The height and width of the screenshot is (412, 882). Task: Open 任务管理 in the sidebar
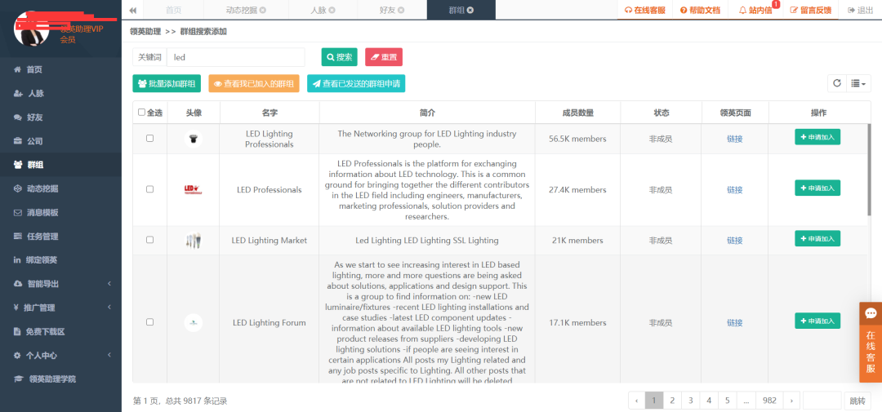[x=60, y=237]
